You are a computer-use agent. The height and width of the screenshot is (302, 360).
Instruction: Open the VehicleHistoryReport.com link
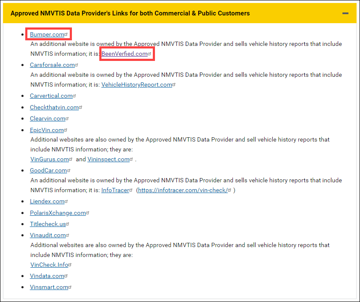[x=137, y=85]
